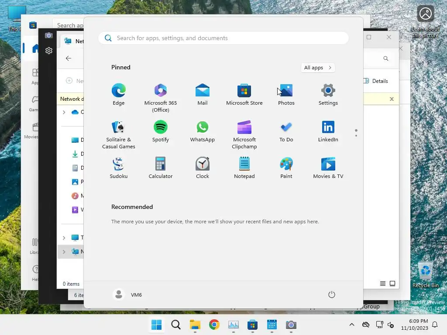
Task: Toggle the Details pane in File Explorer
Action: tap(377, 81)
